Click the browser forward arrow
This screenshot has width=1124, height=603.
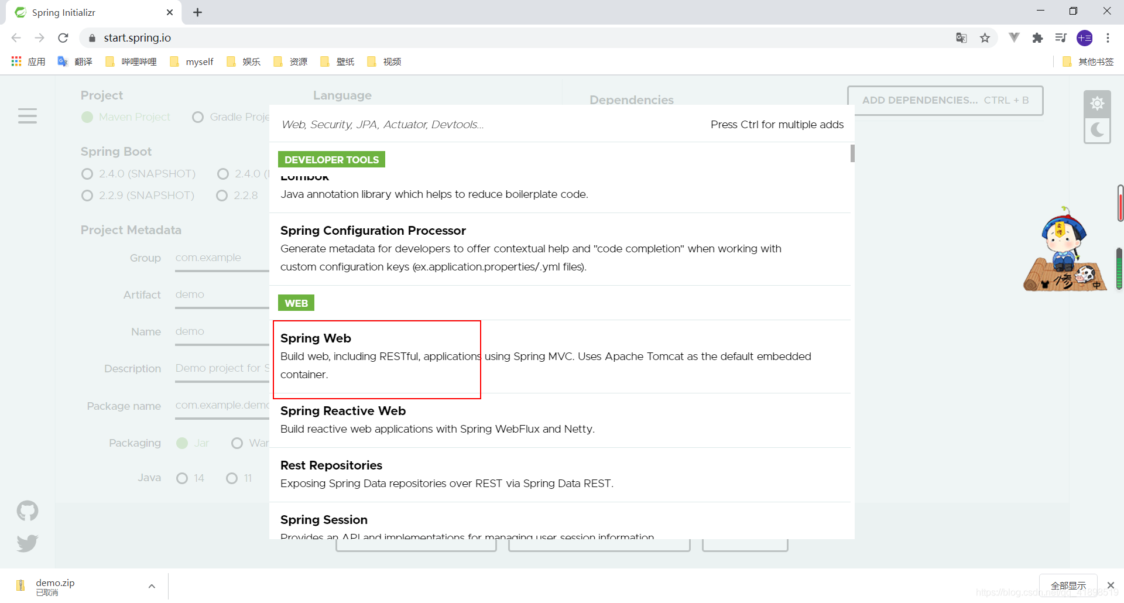pyautogui.click(x=39, y=38)
